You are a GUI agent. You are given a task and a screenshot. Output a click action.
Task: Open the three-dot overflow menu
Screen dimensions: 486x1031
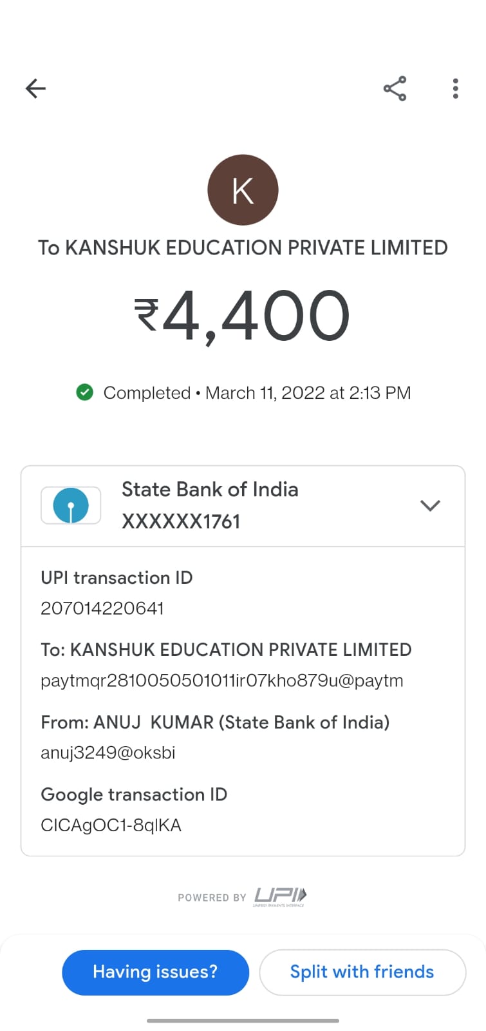coord(455,88)
